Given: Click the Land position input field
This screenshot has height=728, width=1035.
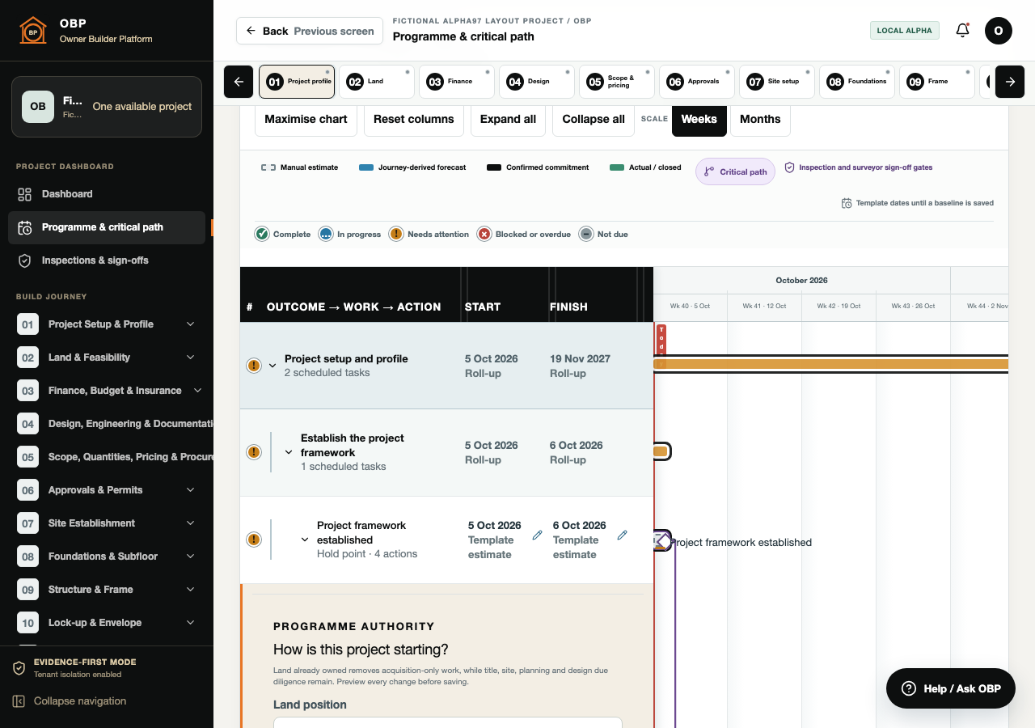Looking at the screenshot, I should 448,722.
